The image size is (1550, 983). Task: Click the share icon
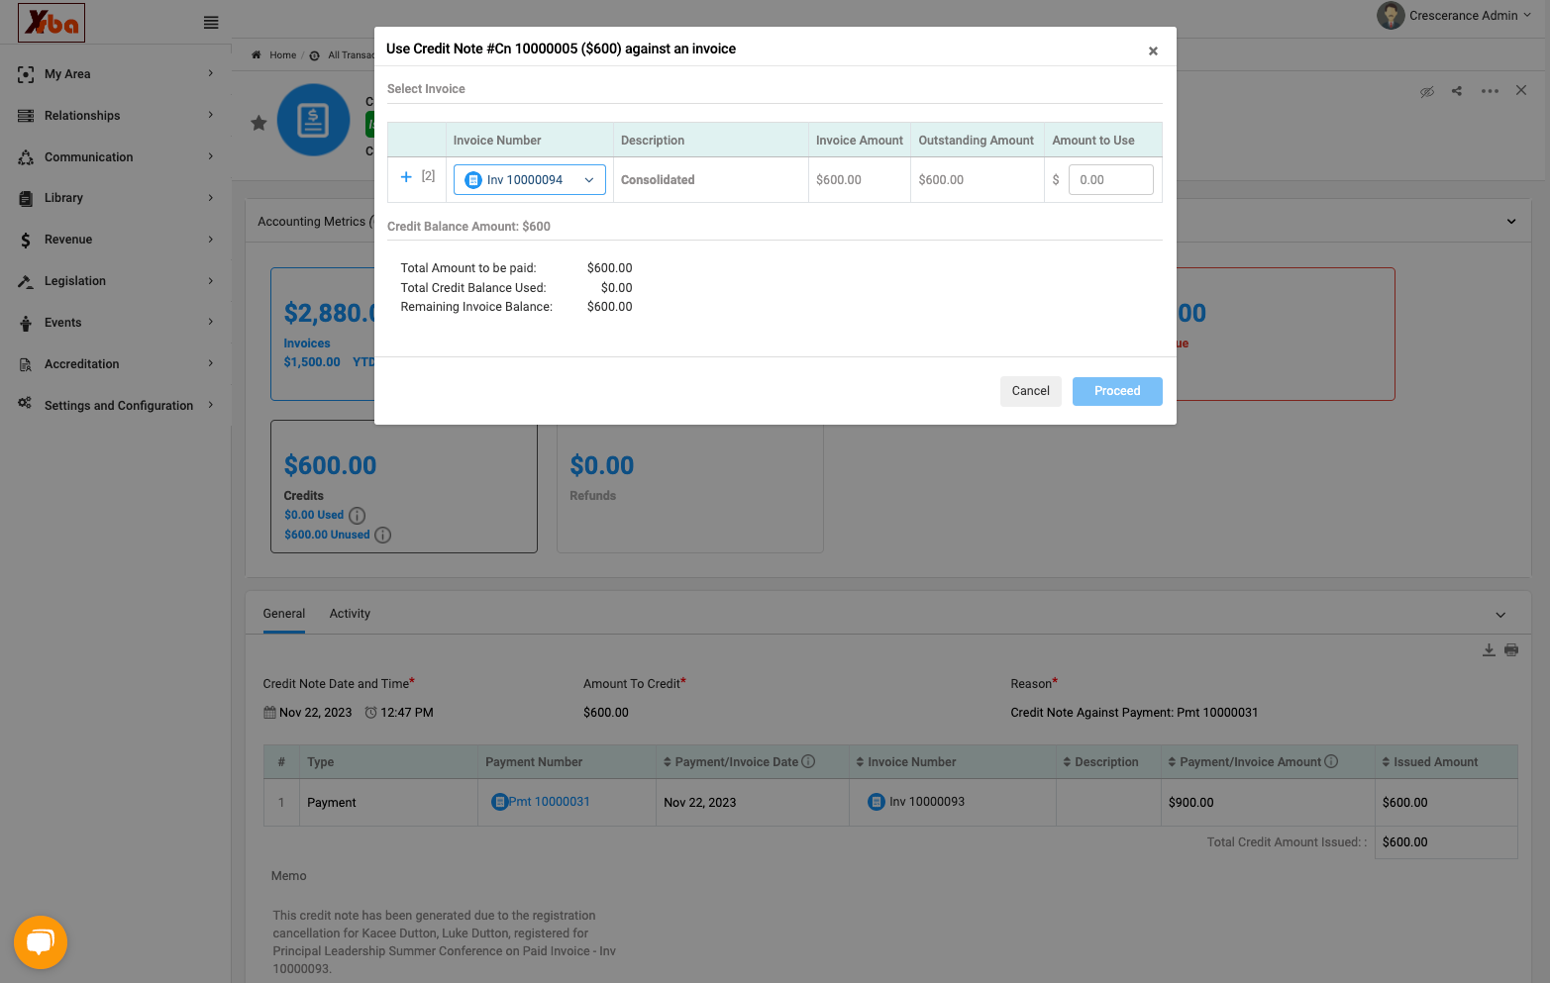point(1457,91)
